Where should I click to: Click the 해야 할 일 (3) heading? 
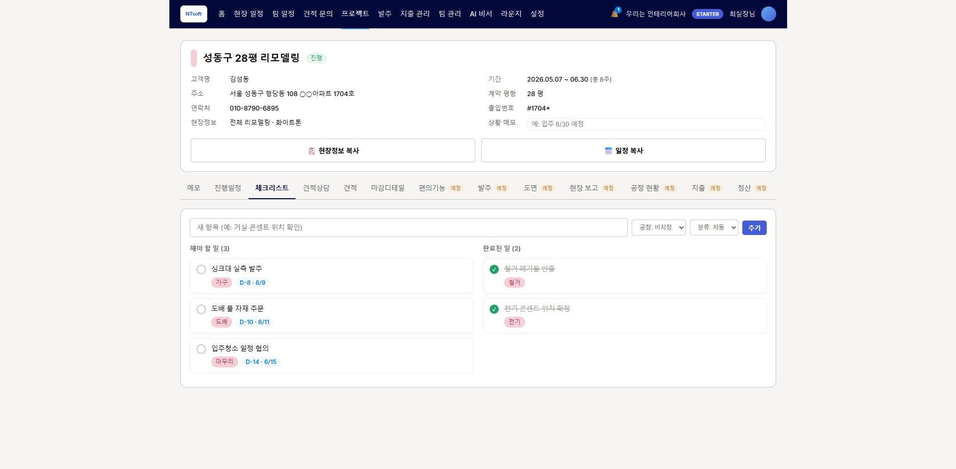pyautogui.click(x=210, y=248)
